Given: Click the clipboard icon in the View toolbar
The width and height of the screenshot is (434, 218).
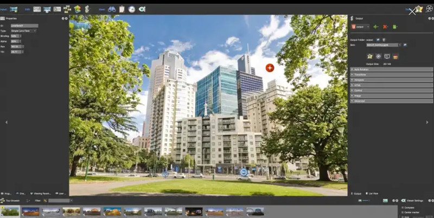Looking at the screenshot, I should point(122,9).
